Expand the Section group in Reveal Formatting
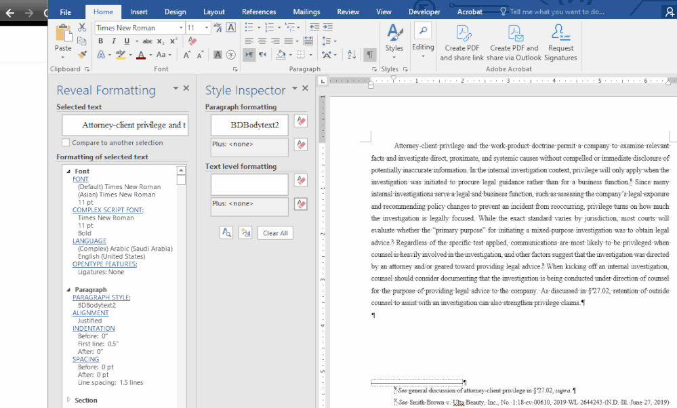 pos(68,400)
